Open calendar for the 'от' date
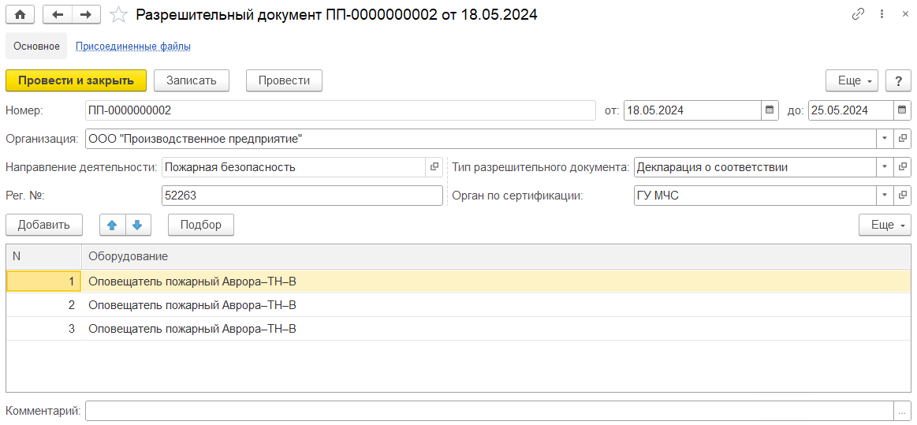The height and width of the screenshot is (425, 917). pos(769,110)
